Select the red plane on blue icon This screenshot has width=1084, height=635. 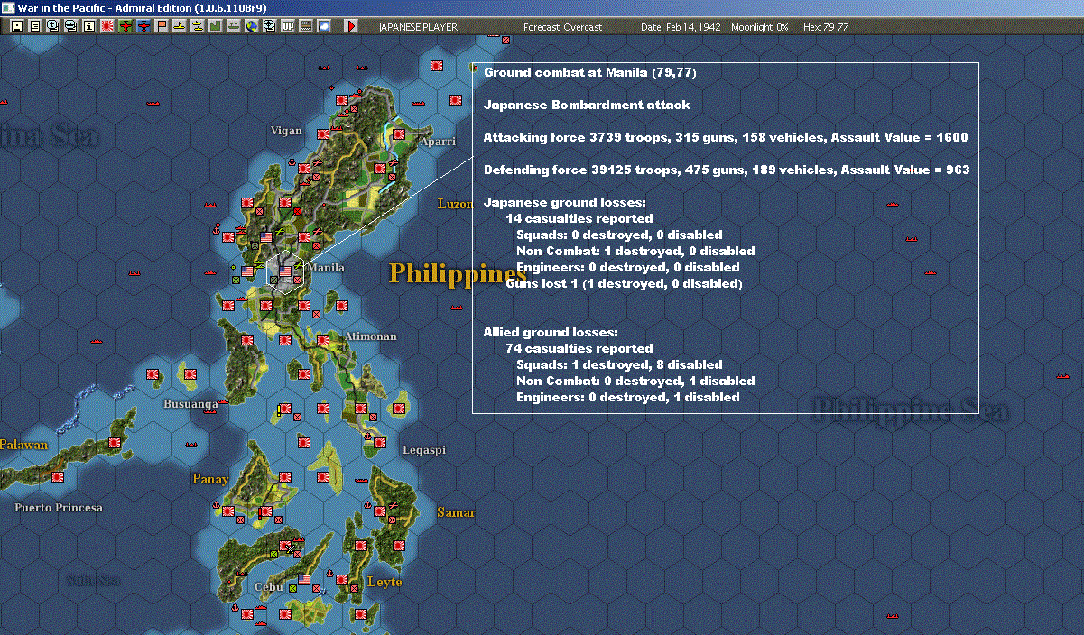(x=143, y=26)
